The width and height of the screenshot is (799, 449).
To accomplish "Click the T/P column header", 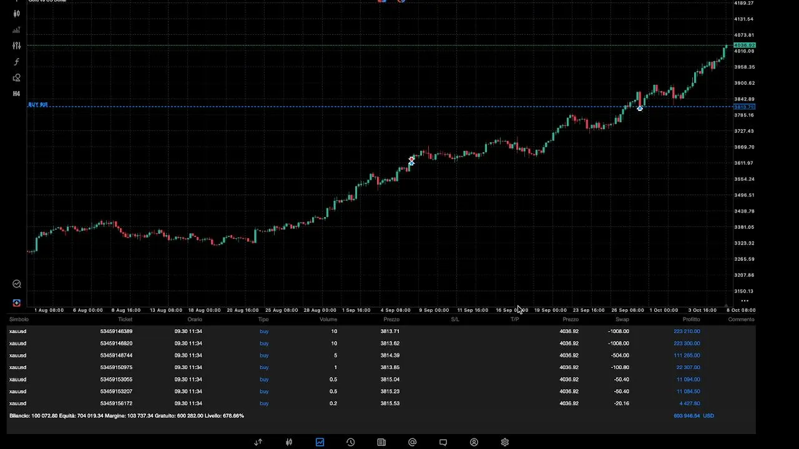I will tap(515, 319).
